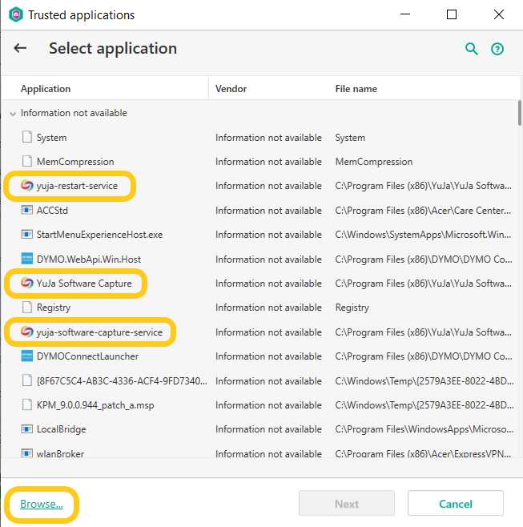Click the KPM_9.0.0.944_patch_a.msp file icon
The image size is (523, 527).
(x=27, y=404)
